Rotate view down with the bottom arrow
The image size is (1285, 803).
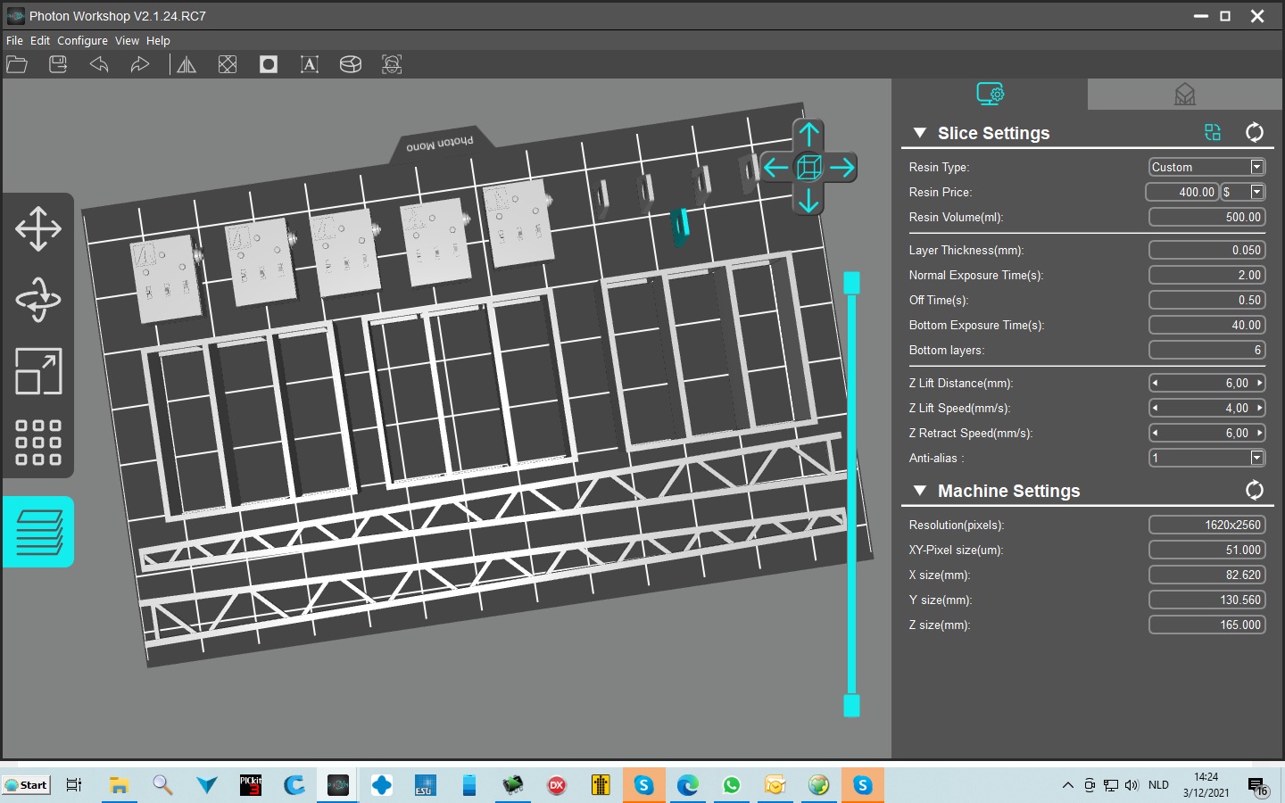808,200
